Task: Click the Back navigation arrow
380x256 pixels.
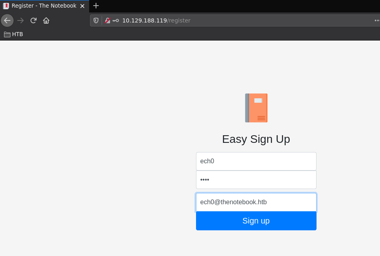Action: click(7, 20)
